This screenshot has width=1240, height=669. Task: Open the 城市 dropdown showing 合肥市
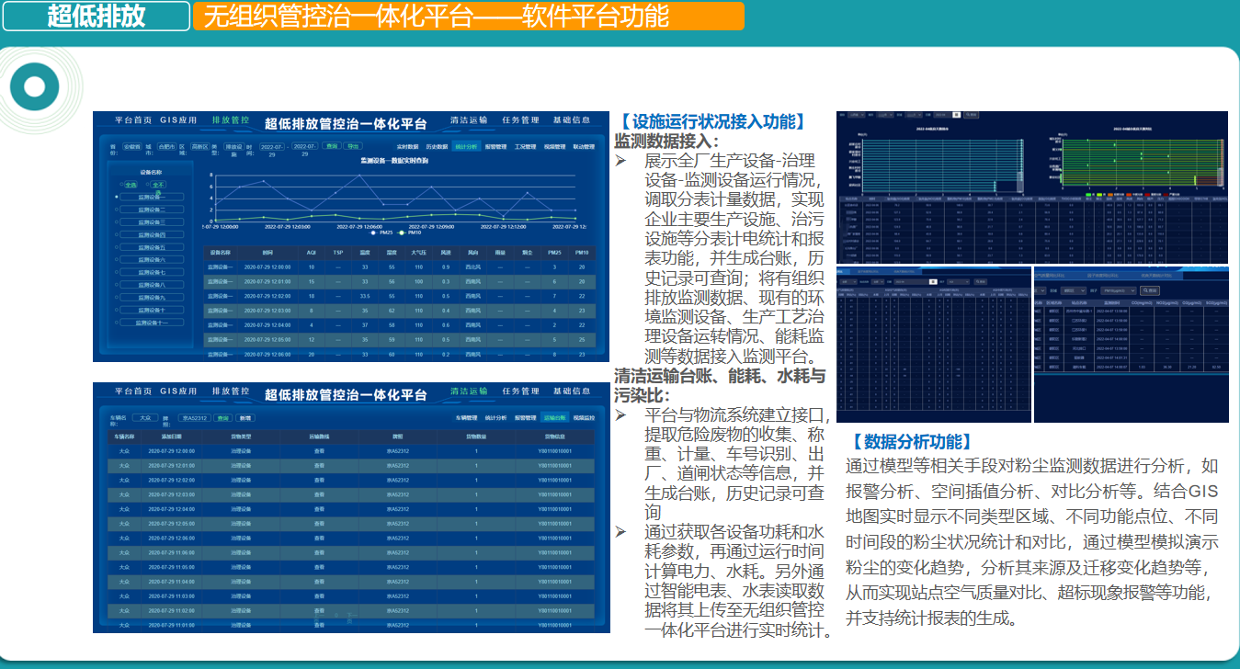tap(166, 147)
